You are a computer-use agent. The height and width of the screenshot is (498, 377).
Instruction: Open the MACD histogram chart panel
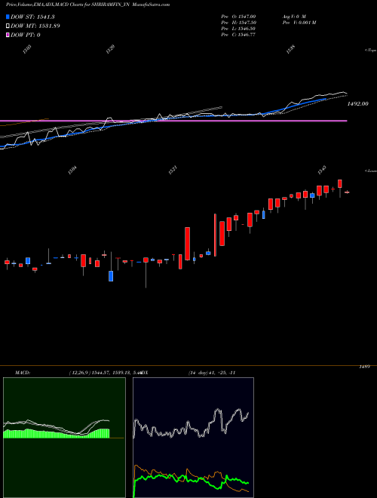64,438
